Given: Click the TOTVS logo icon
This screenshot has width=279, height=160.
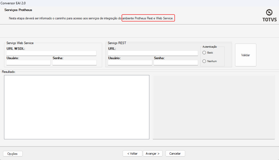Looking at the screenshot, I should click(x=269, y=15).
